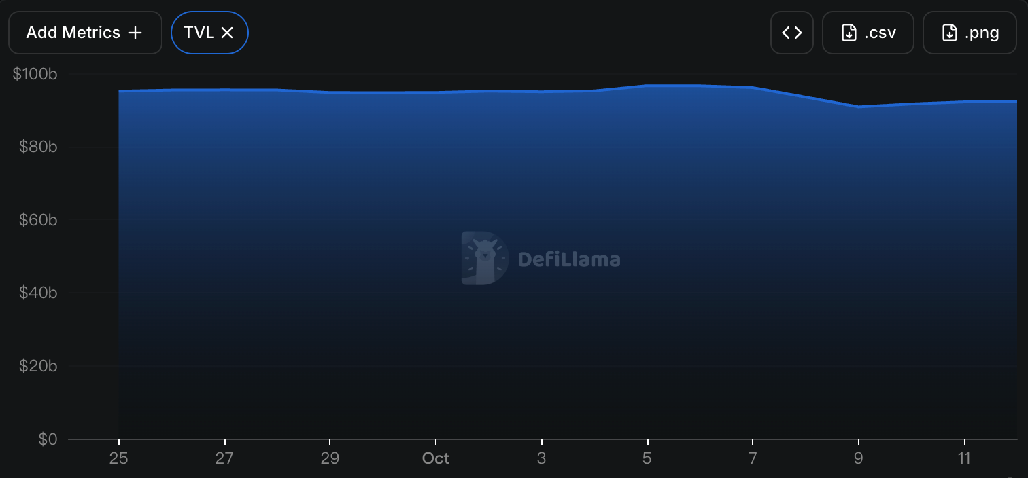Screen dimensions: 1028x478
Task: Open the Add Metrics button
Action: (85, 33)
